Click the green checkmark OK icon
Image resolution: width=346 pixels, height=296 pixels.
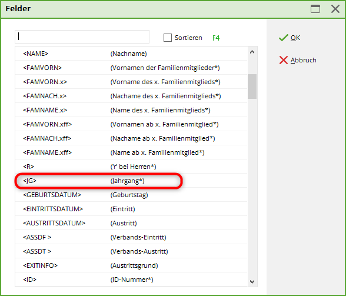pyautogui.click(x=284, y=38)
